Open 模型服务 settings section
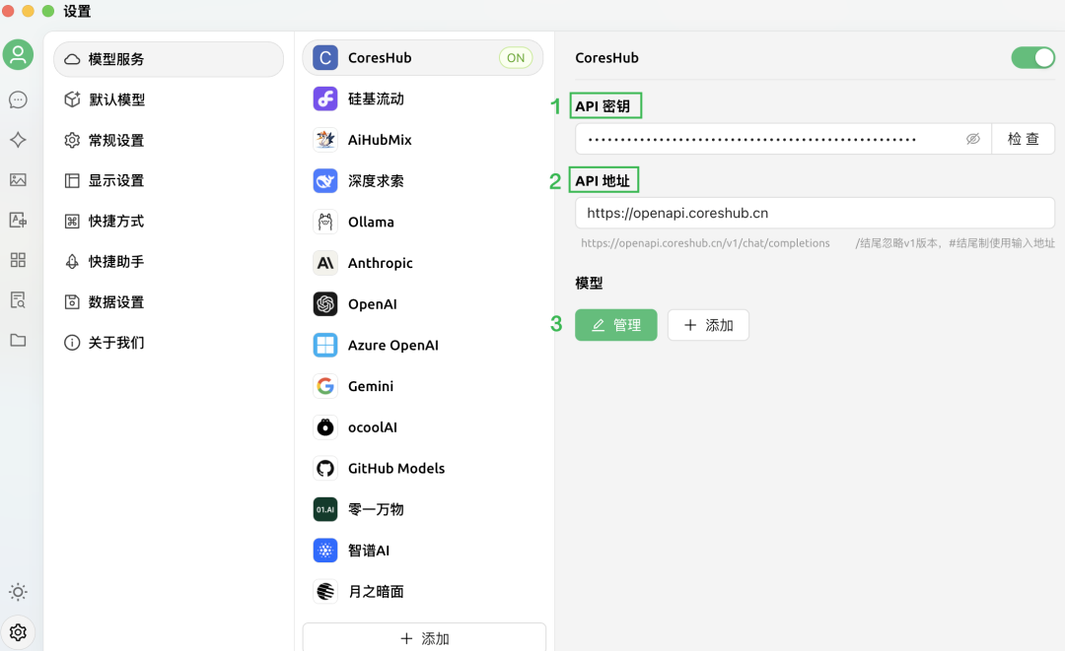 [x=169, y=59]
